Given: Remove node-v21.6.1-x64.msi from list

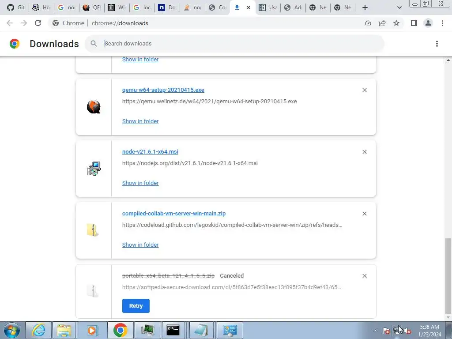Looking at the screenshot, I should (x=364, y=152).
